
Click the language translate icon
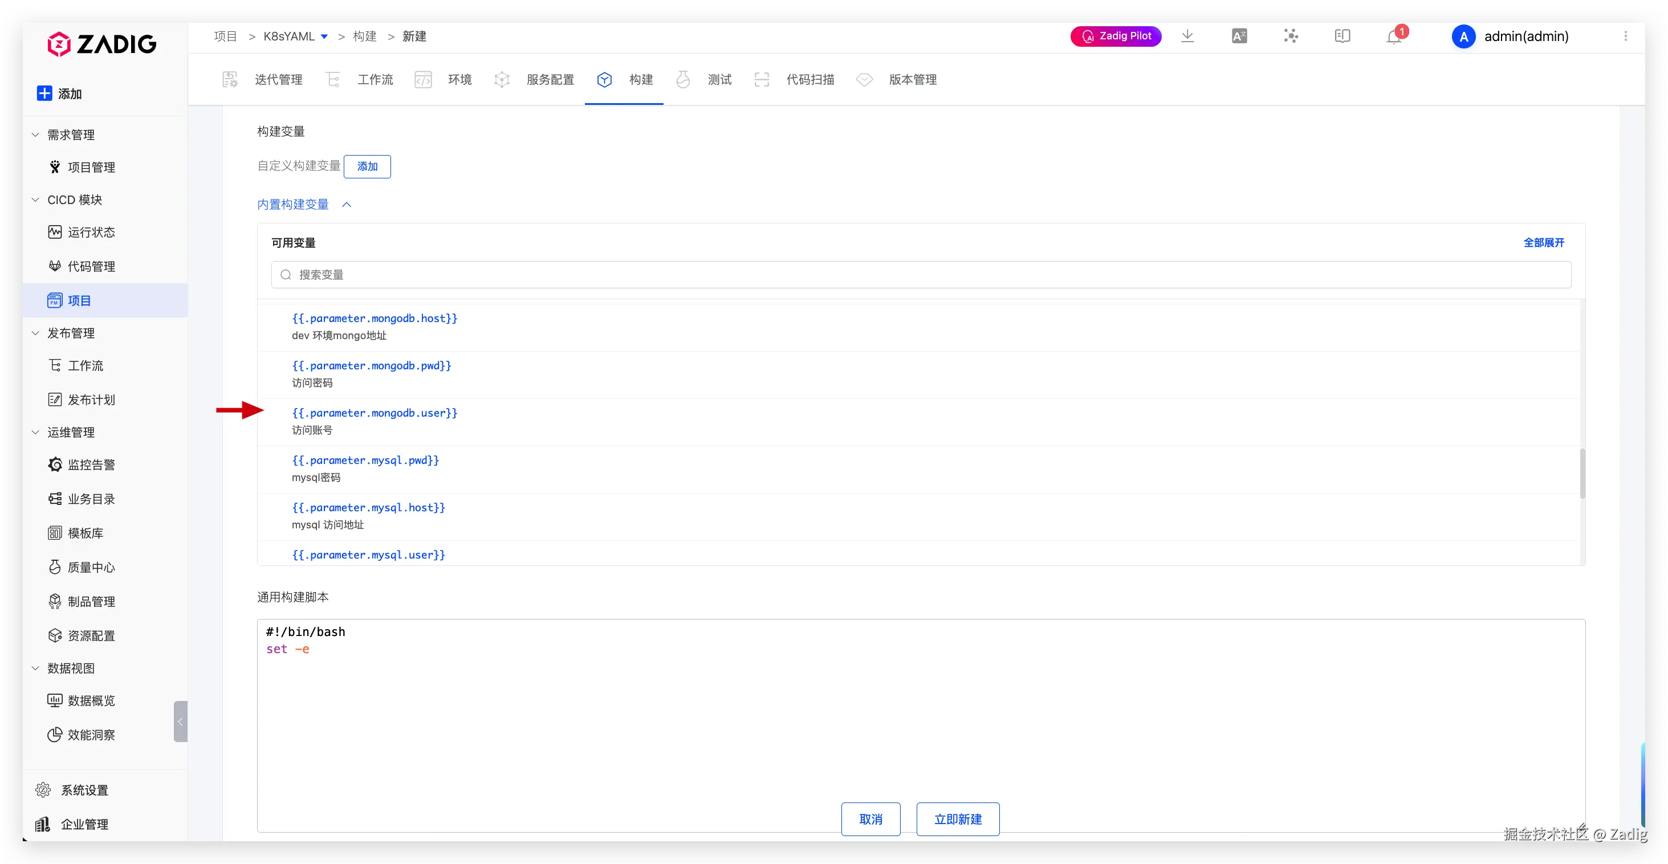[x=1239, y=36]
